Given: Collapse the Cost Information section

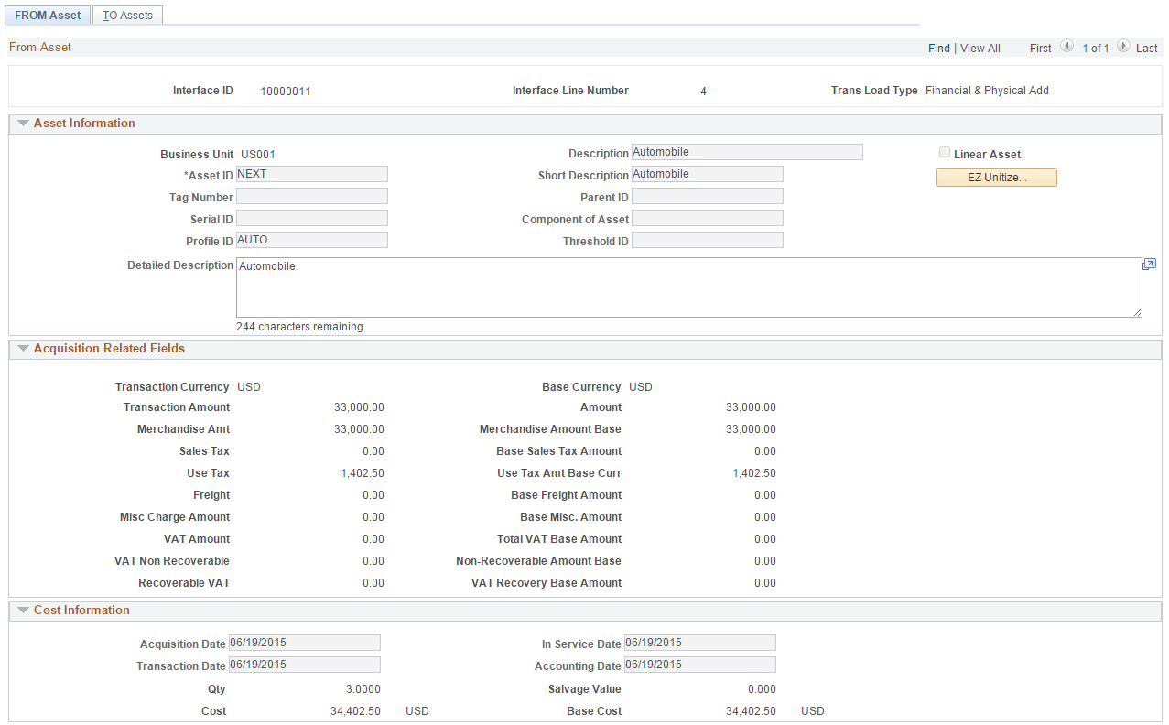Looking at the screenshot, I should (23, 610).
